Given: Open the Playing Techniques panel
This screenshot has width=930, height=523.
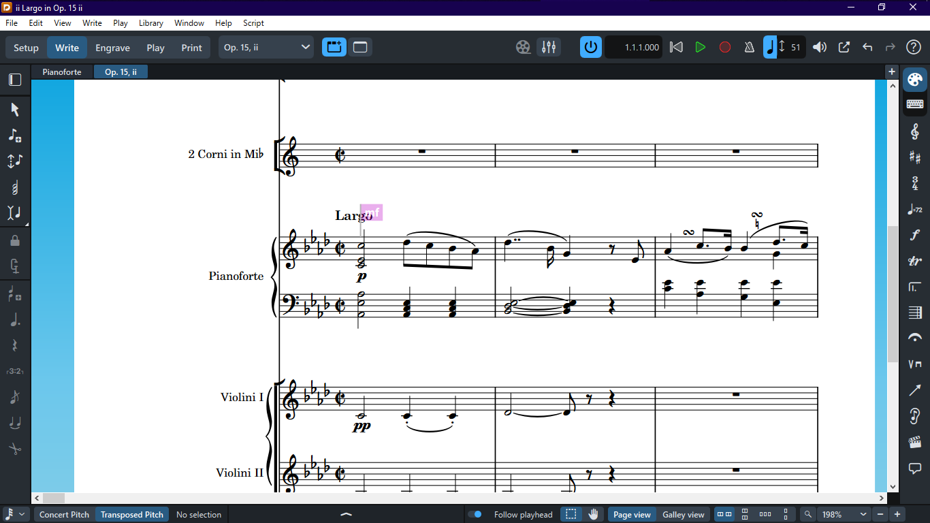Looking at the screenshot, I should pyautogui.click(x=915, y=364).
